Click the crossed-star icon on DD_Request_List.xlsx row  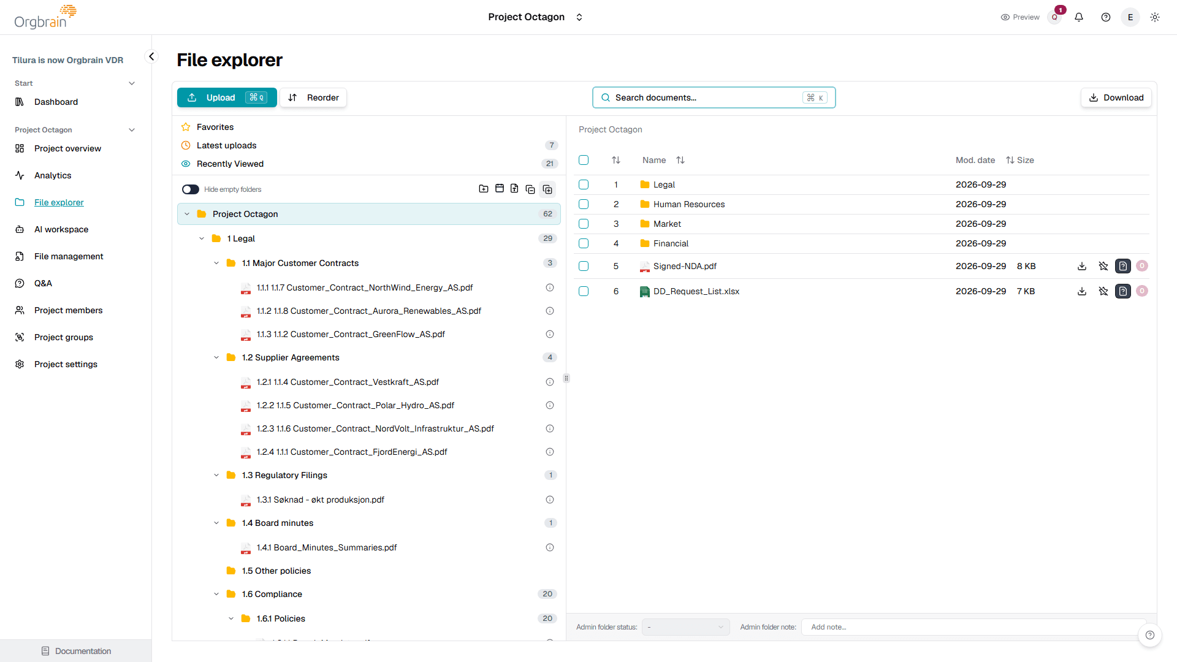[x=1103, y=291]
